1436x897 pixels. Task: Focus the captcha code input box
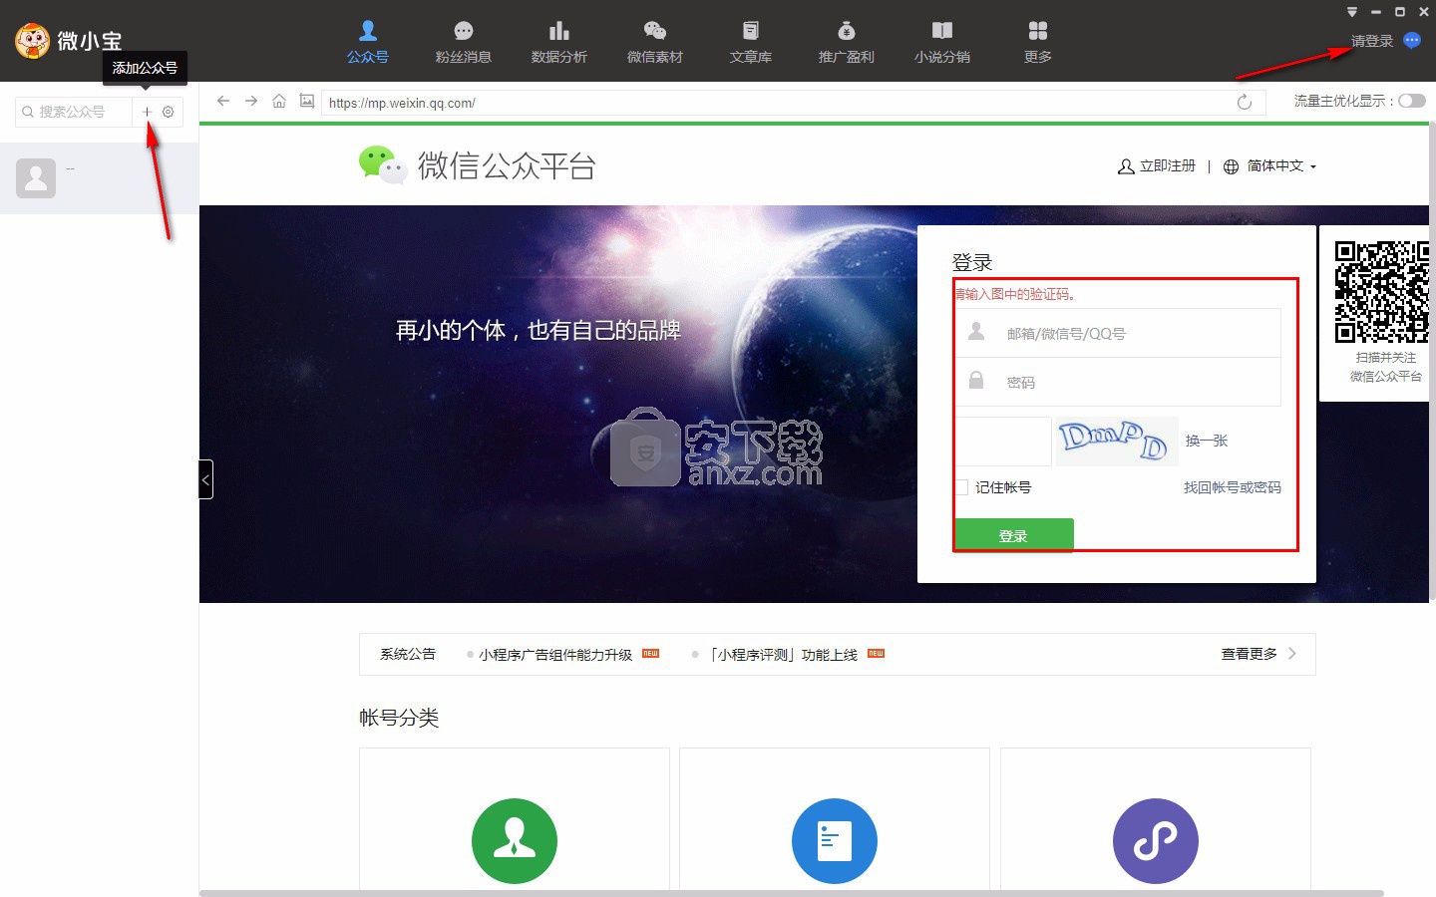click(x=1004, y=442)
